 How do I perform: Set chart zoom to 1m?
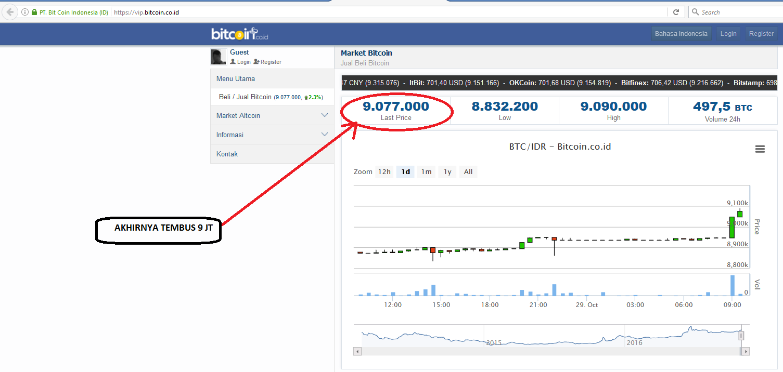pyautogui.click(x=426, y=172)
